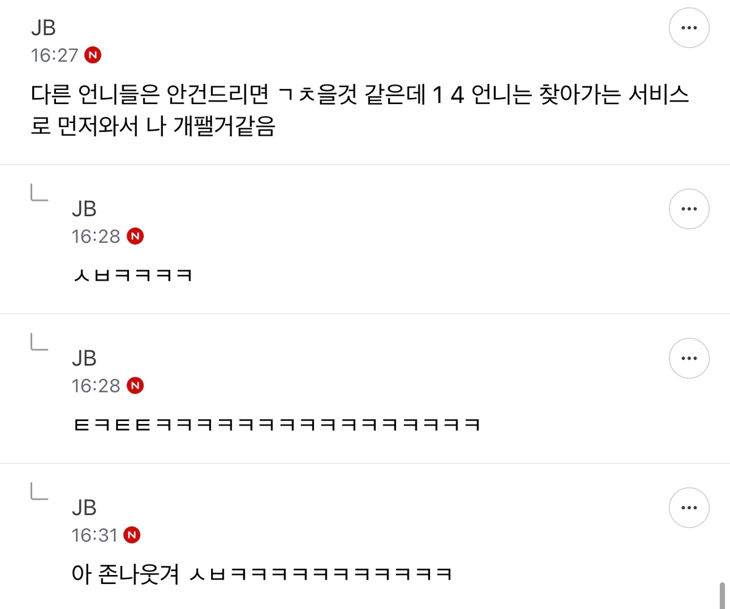Viewport: 730px width, 609px height.
Task: Click the 16:27 timestamp
Action: 55,55
